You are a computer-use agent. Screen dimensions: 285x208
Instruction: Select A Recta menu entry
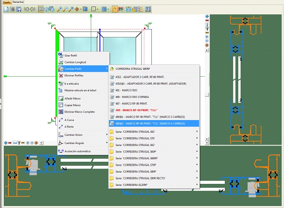click(x=84, y=127)
